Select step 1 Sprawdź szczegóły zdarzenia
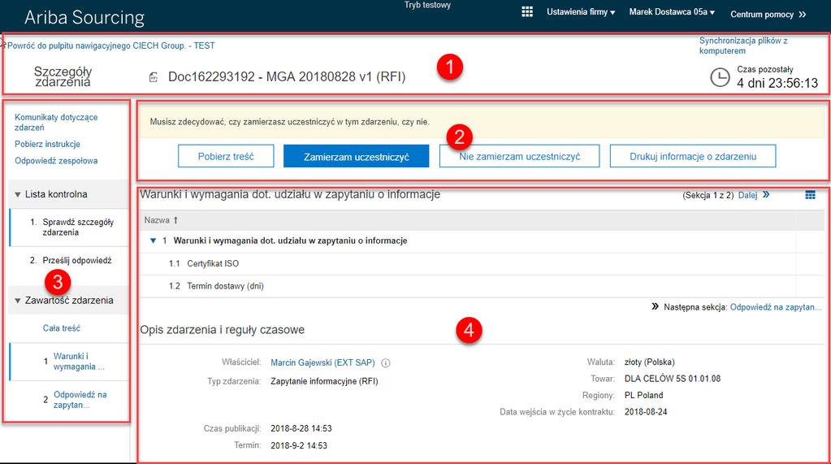 pos(69,228)
